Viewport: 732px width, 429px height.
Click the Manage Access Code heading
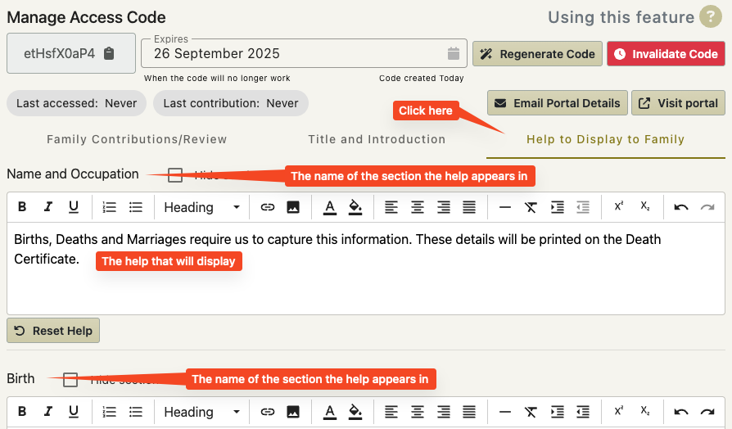point(86,17)
